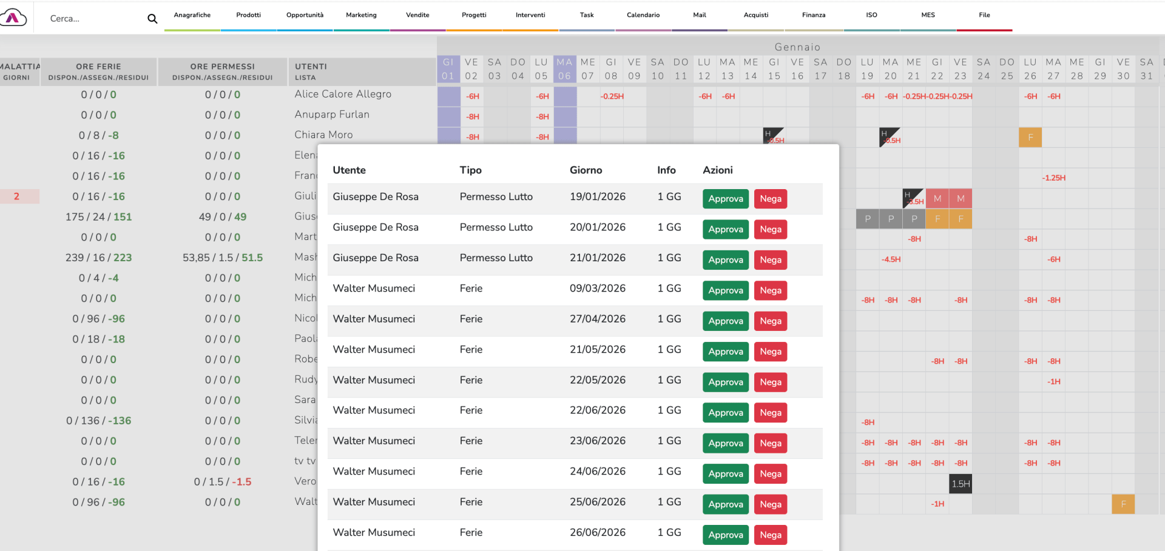Open the Calendario menu
The image size is (1165, 551).
click(x=643, y=15)
